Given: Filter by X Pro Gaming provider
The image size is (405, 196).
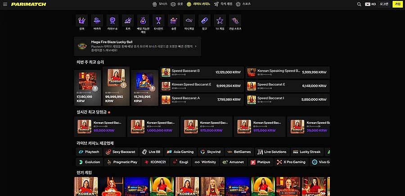Looking at the screenshot, I should [291, 162].
